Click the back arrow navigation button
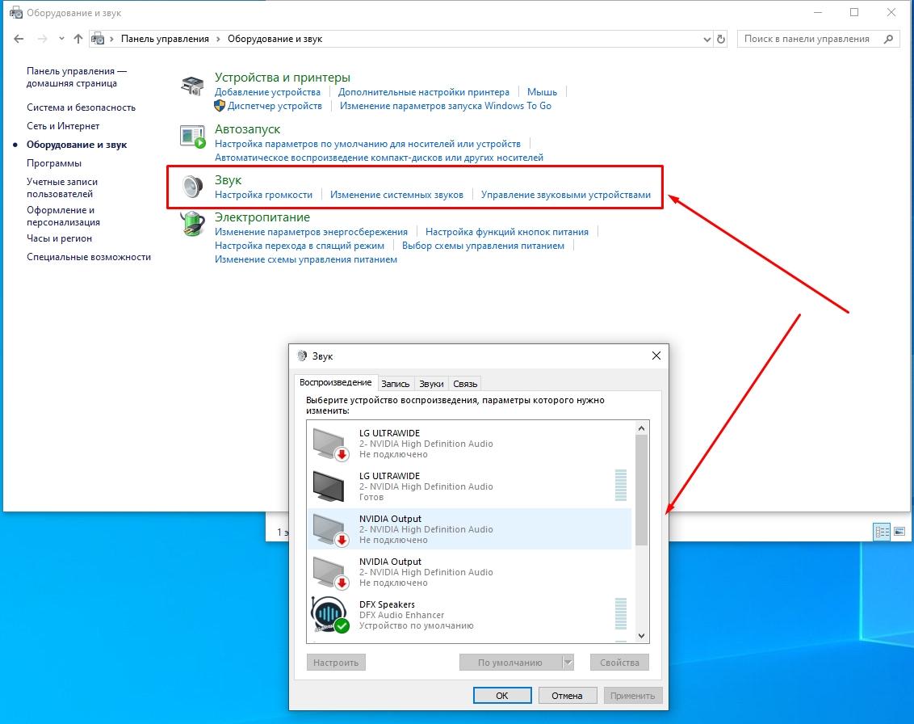 [x=19, y=39]
